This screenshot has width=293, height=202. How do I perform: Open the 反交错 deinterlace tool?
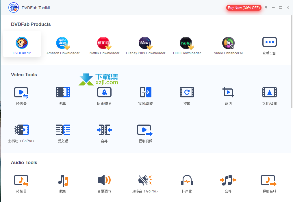point(63,134)
